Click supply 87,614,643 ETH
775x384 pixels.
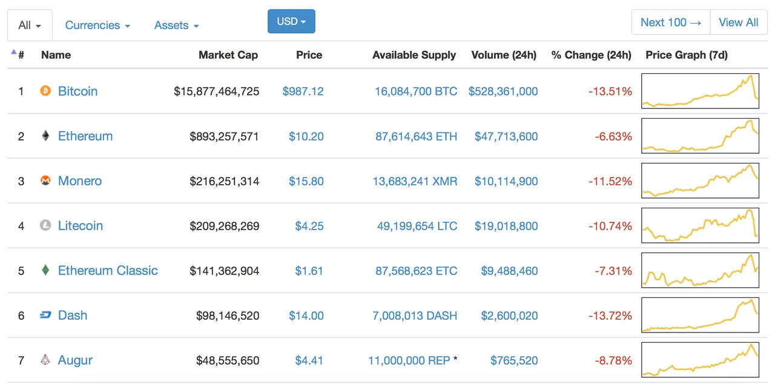click(x=417, y=136)
